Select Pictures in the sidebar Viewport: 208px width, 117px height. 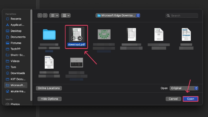tap(16, 43)
